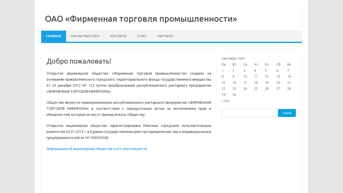Click the calendar caption Сентябрь 2025
This screenshot has height=193, width=343.
pyautogui.click(x=233, y=59)
